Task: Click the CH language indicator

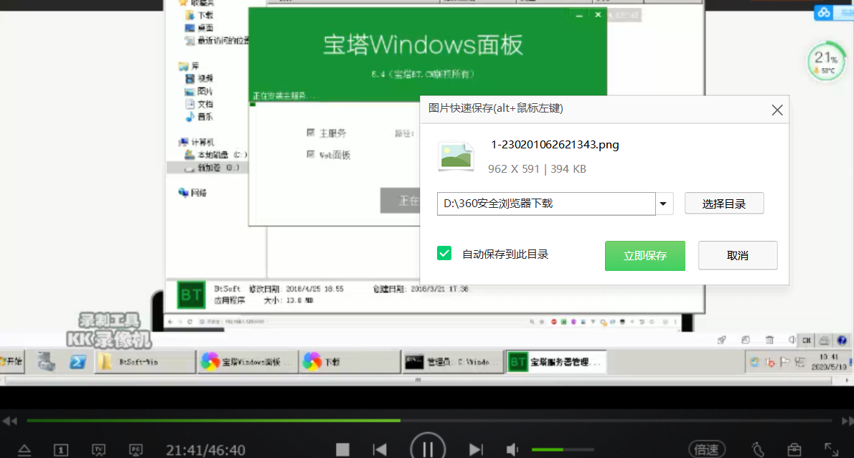Action: coord(807,340)
